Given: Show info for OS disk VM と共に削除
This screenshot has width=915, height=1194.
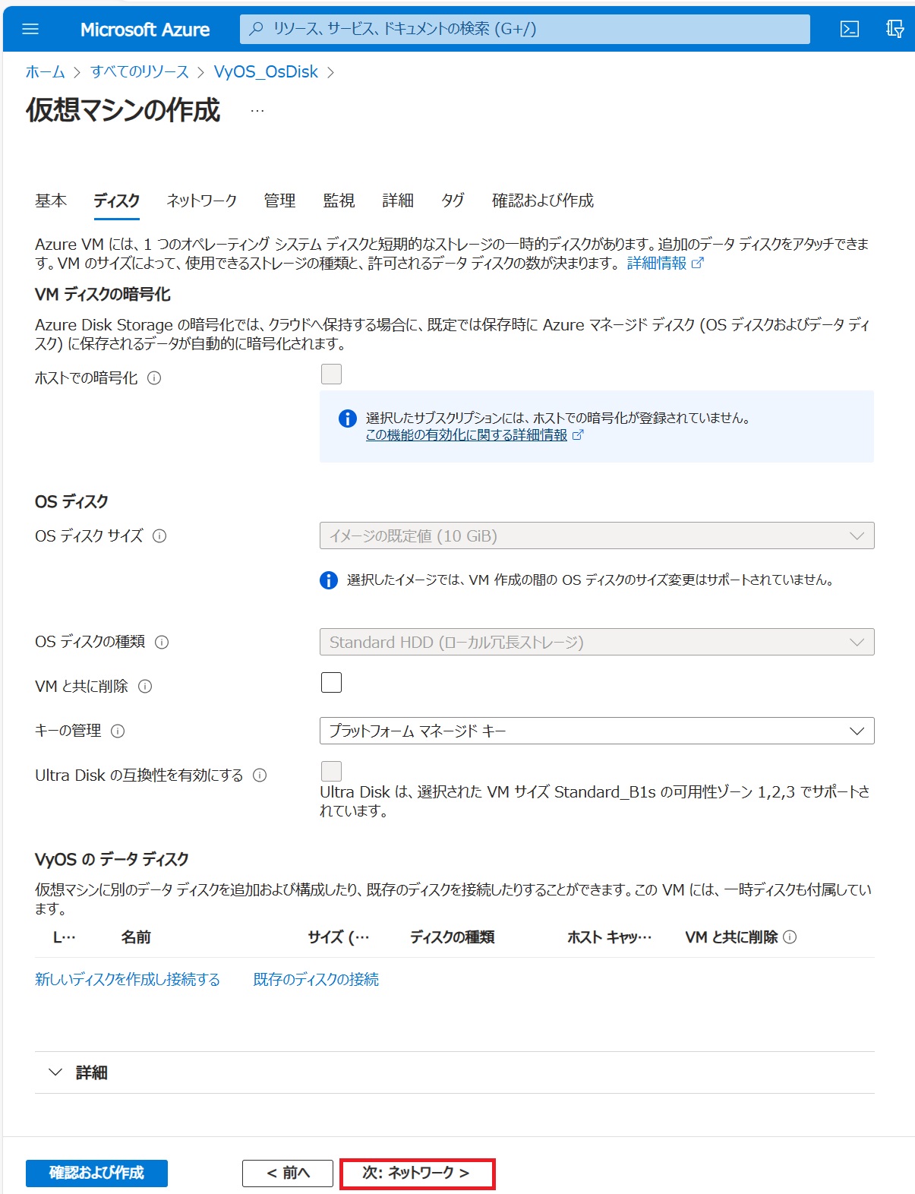Looking at the screenshot, I should tap(145, 687).
